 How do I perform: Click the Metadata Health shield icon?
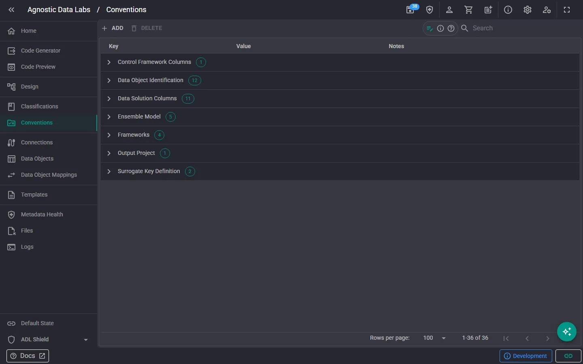pos(11,214)
